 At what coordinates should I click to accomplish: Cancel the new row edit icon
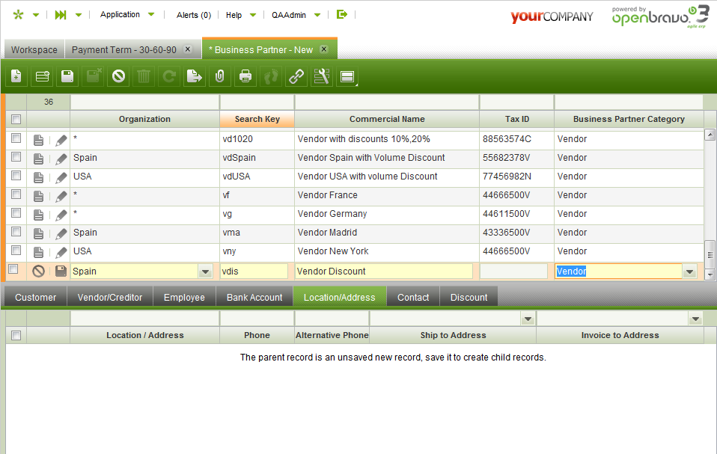[x=38, y=272]
